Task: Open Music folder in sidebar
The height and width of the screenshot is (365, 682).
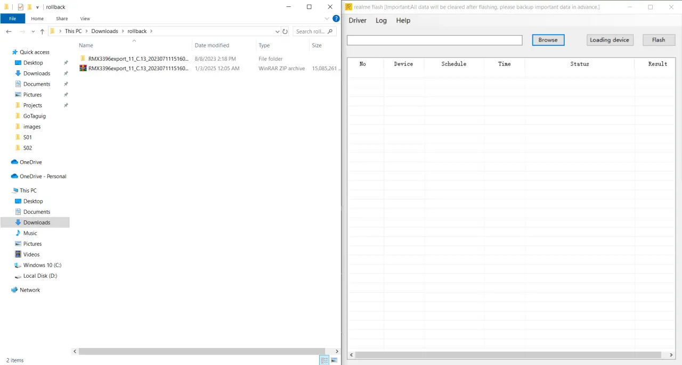Action: 30,233
